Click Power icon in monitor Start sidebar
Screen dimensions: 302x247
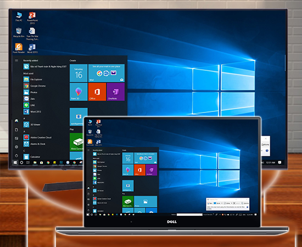(16, 155)
